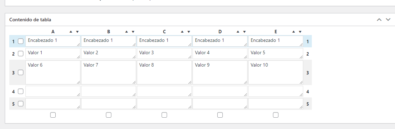The image size is (395, 129).
Task: Click empty cell in row 4 column B
Action: [109, 91]
